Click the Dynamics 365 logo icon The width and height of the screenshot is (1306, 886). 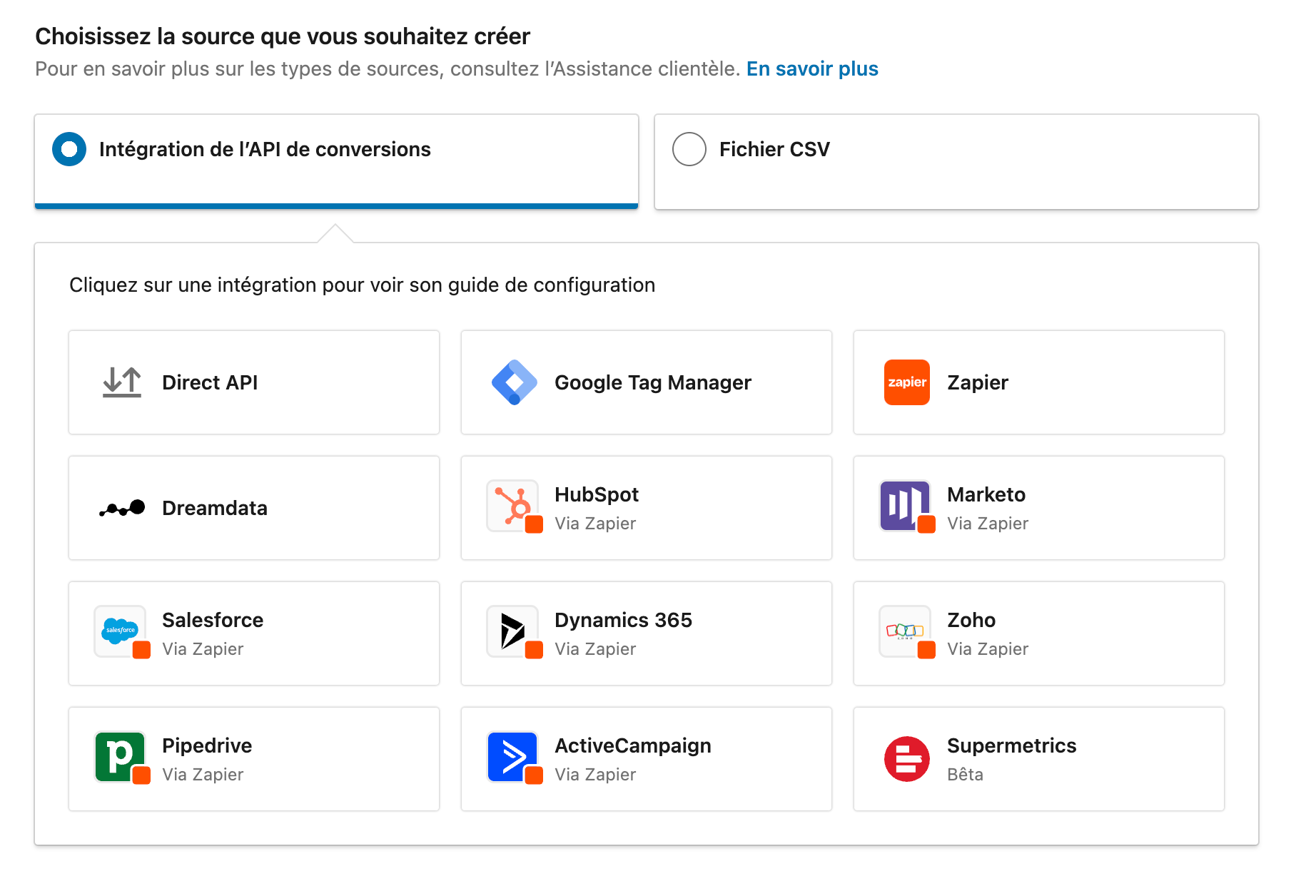513,632
